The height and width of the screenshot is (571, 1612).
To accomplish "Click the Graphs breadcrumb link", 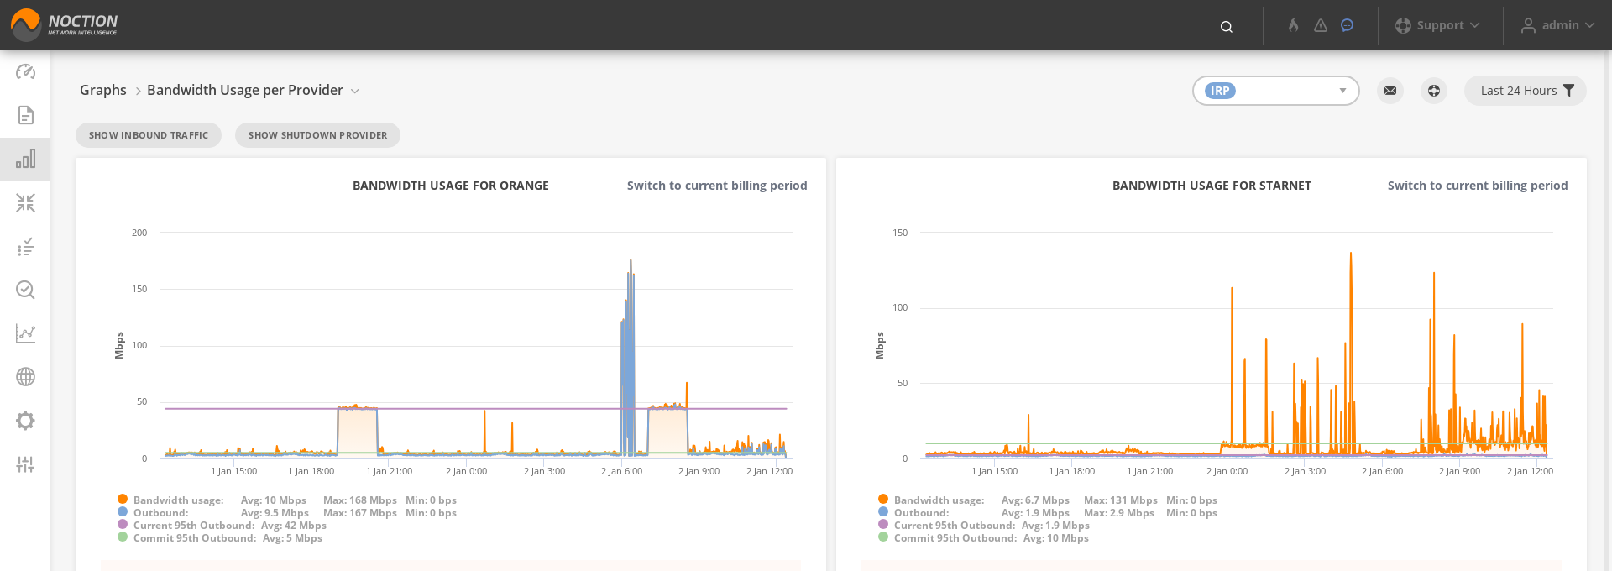I will click(x=103, y=90).
